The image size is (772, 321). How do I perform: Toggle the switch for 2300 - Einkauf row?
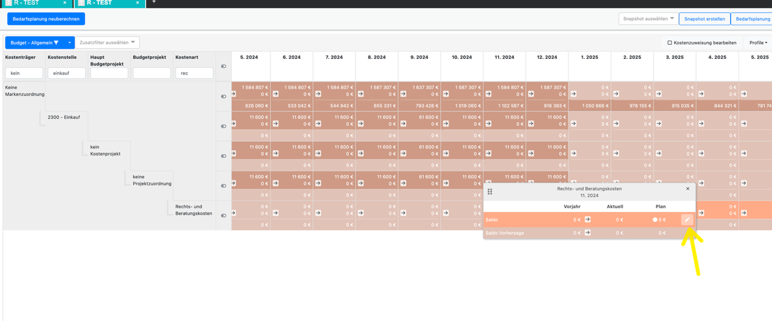tap(223, 126)
